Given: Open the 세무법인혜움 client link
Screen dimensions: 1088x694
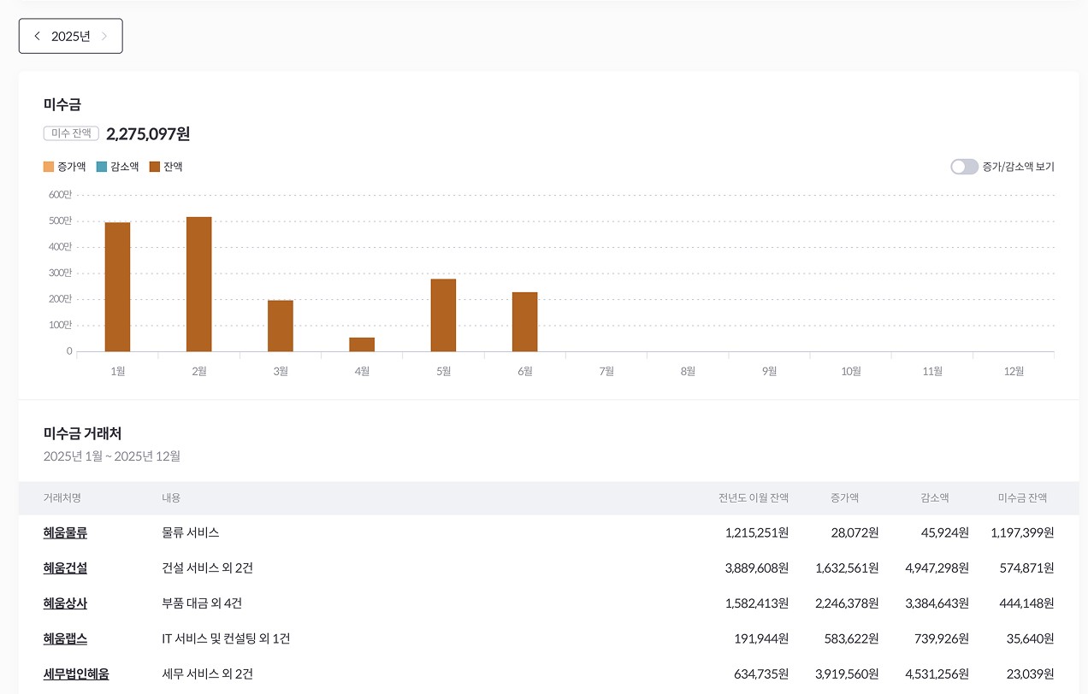Looking at the screenshot, I should click(x=76, y=673).
